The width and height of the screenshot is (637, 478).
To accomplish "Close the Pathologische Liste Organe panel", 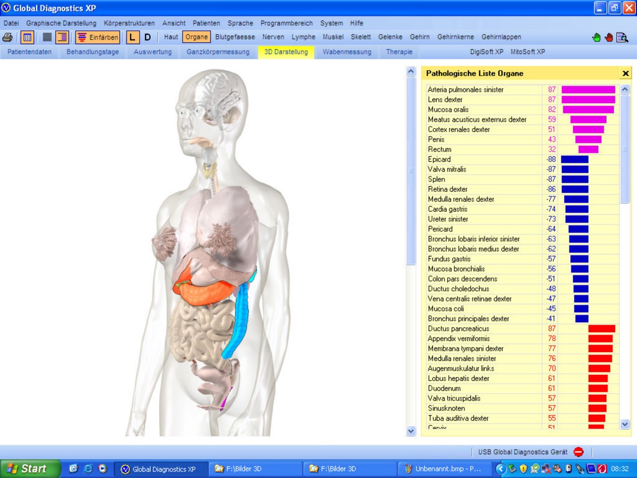I will click(626, 73).
